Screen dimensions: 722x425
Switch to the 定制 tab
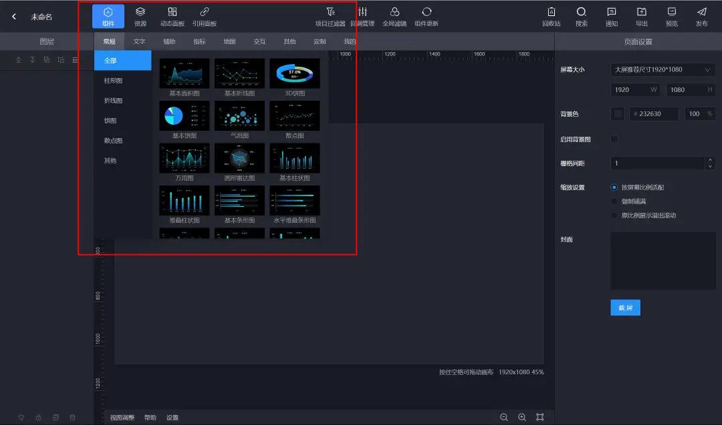point(320,41)
